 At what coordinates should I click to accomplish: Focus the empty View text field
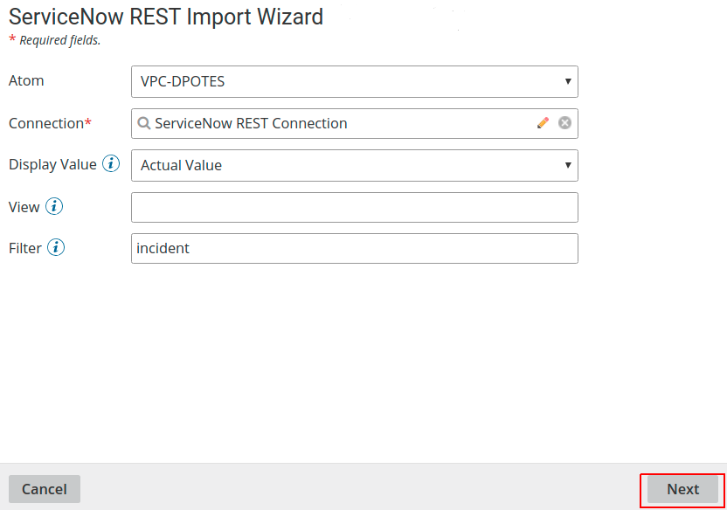coord(355,208)
